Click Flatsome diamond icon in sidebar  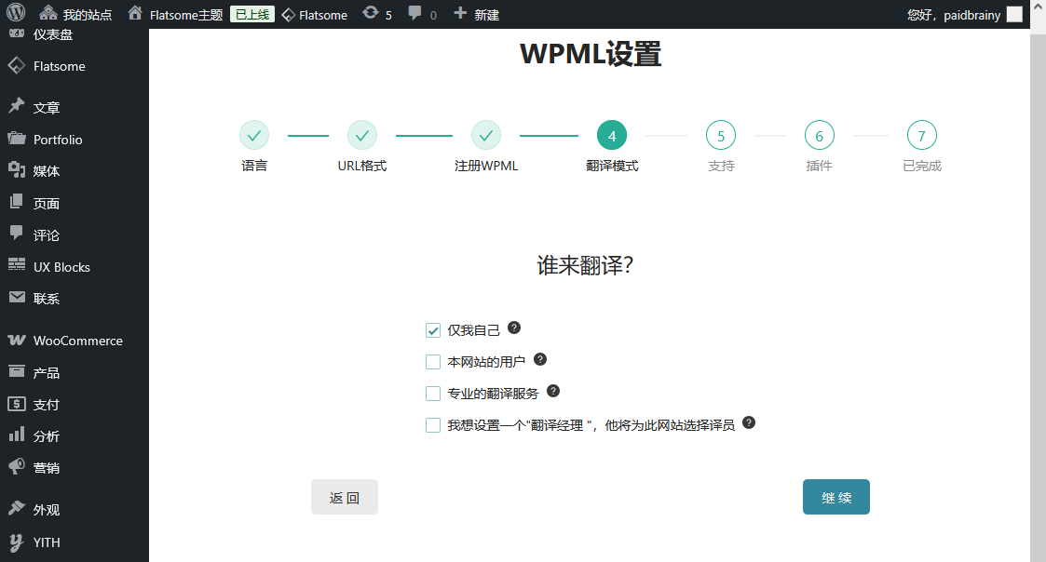tap(16, 65)
